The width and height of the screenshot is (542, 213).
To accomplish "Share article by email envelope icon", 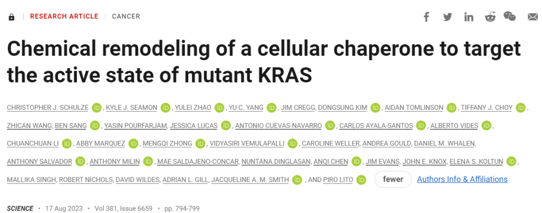I will click(x=532, y=17).
